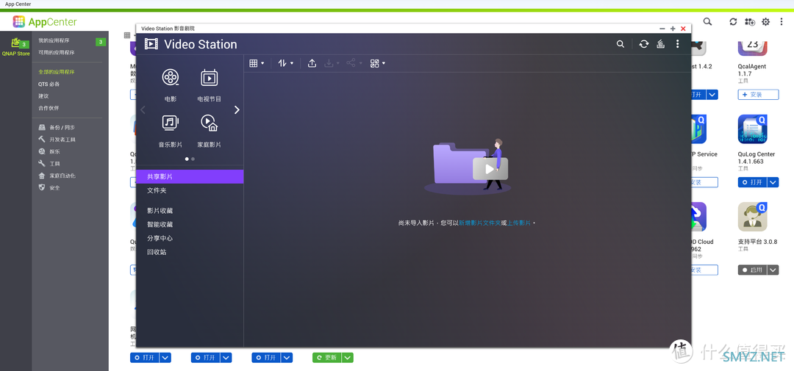794x371 pixels.
Task: Select QTS 必备 category
Action: pos(49,84)
